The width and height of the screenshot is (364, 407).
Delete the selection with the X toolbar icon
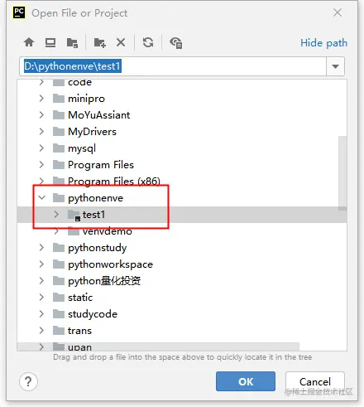[121, 42]
